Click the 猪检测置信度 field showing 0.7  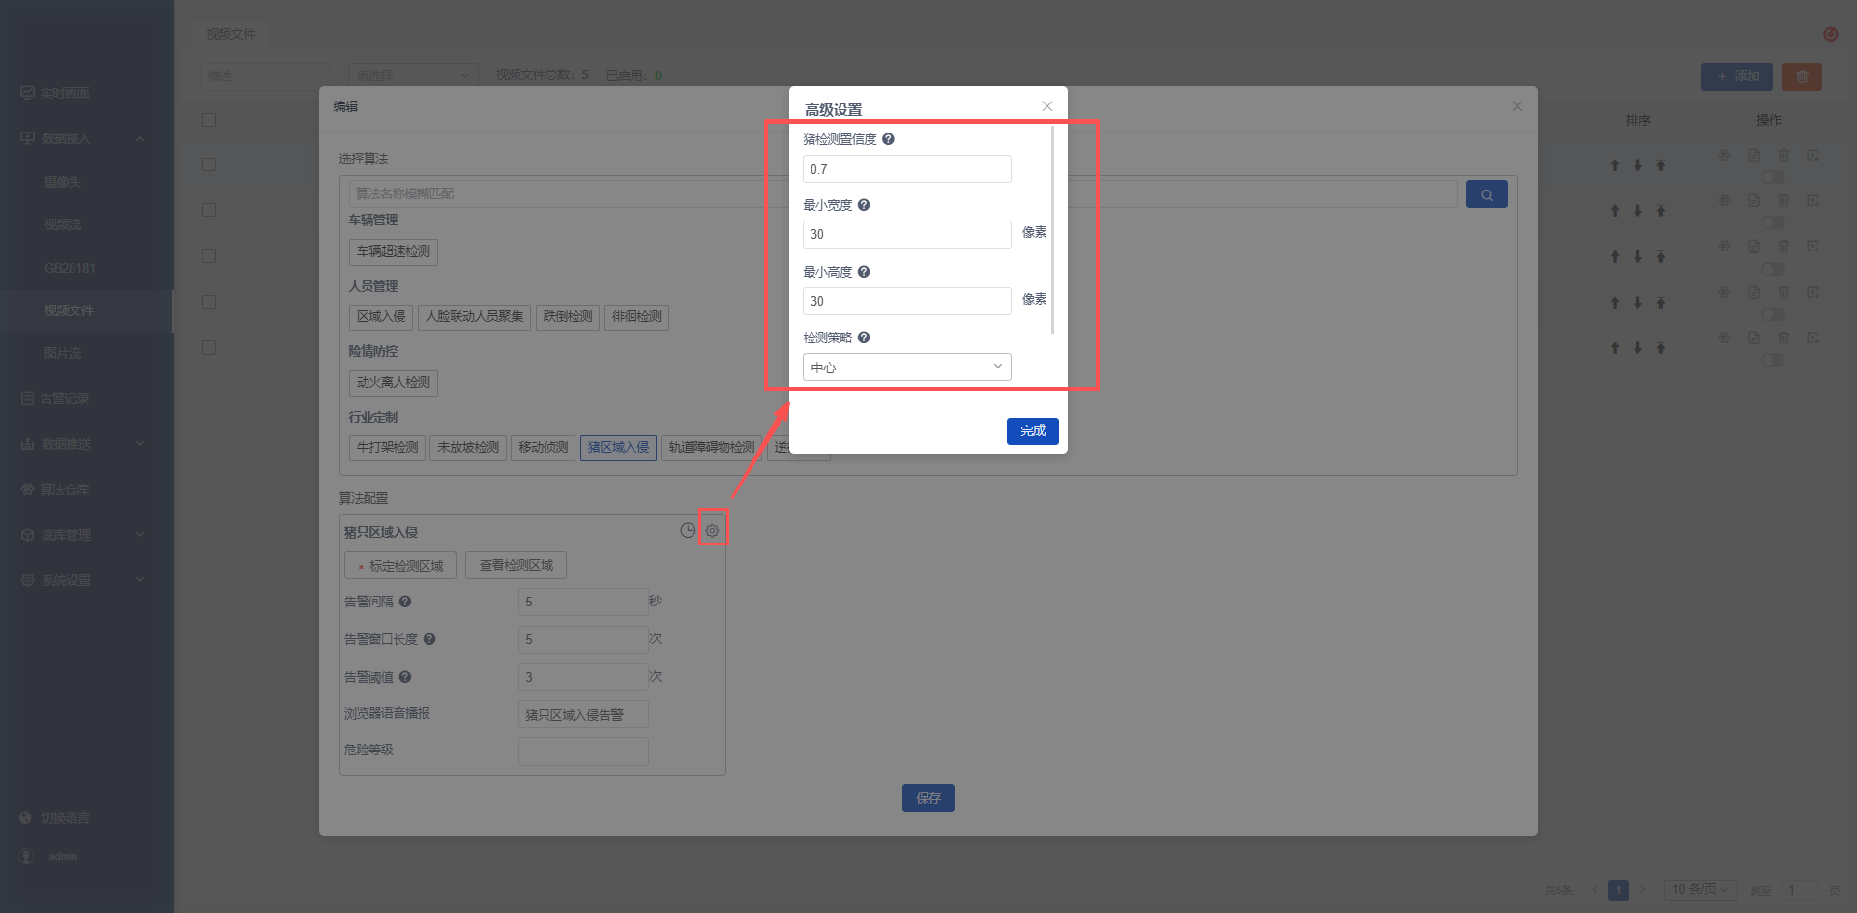[x=907, y=169]
